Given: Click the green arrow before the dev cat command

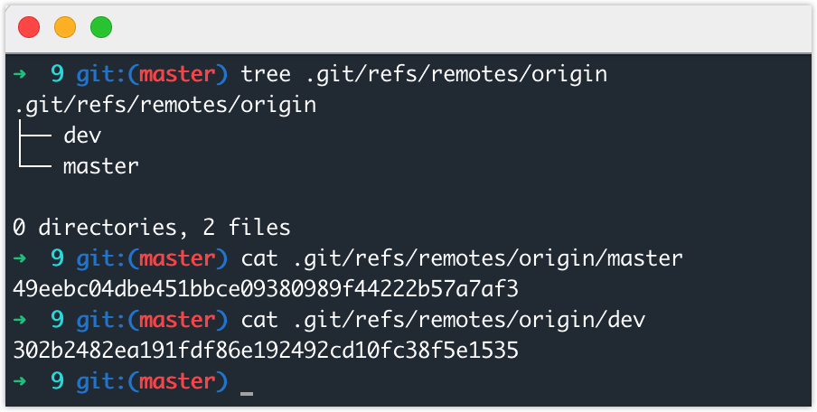Looking at the screenshot, I should [19, 320].
